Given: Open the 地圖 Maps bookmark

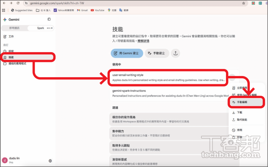Looking at the screenshot, I should coord(112,10).
